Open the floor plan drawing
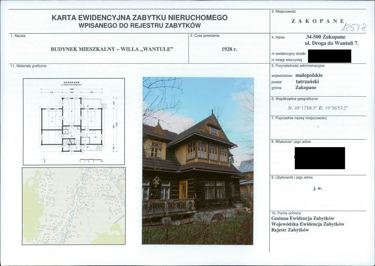This screenshot has height=266, width=375. click(x=74, y=121)
